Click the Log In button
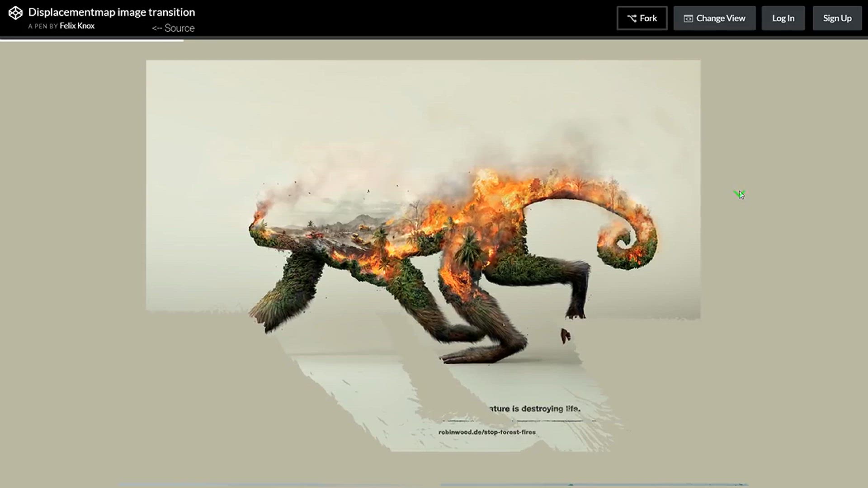Viewport: 868px width, 488px height. point(783,18)
